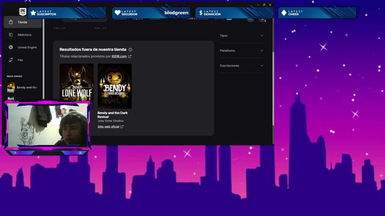The height and width of the screenshot is (216, 385).
Task: Open the Bendy and the Dark Revival cover
Action: (x=115, y=86)
